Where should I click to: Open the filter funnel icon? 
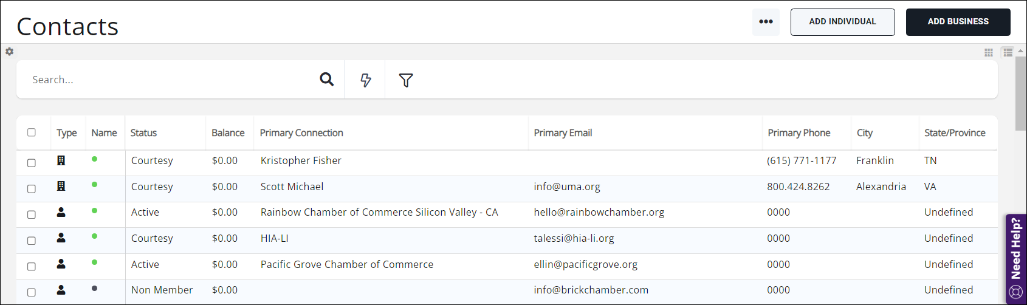(406, 80)
